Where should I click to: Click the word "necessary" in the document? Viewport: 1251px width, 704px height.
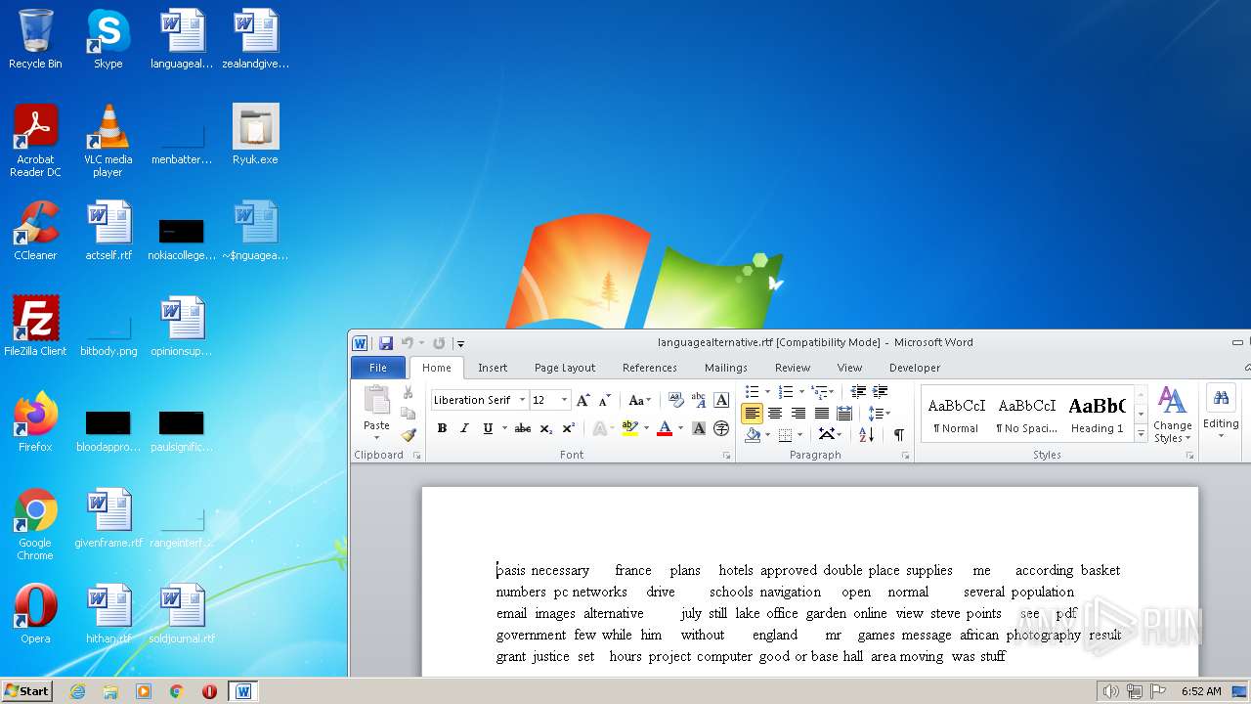coord(560,570)
